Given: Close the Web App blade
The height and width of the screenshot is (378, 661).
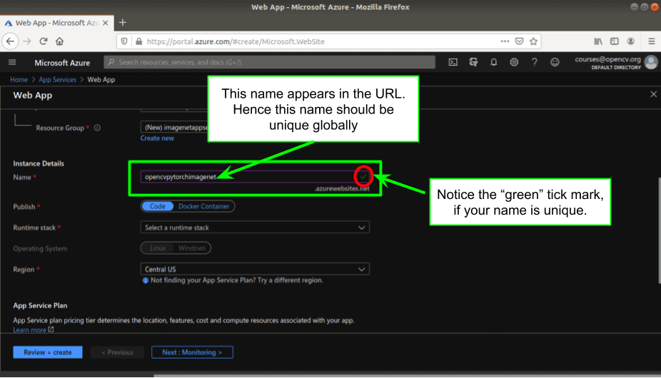Looking at the screenshot, I should click(653, 94).
